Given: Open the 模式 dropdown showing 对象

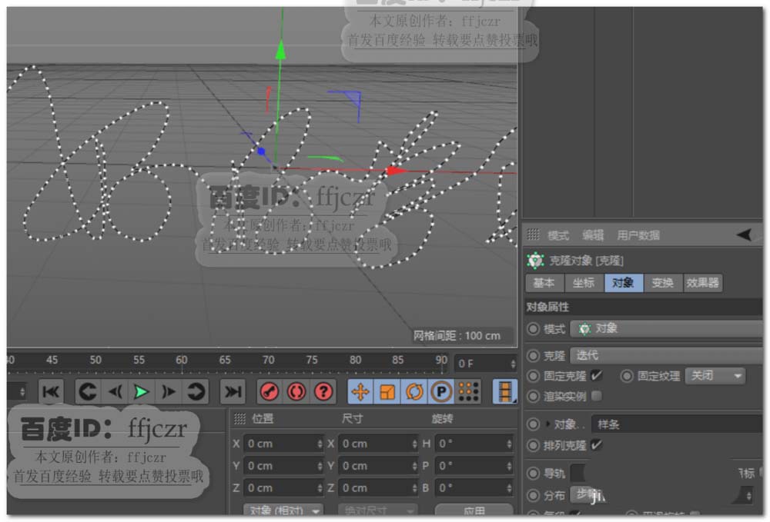Looking at the screenshot, I should [x=666, y=328].
